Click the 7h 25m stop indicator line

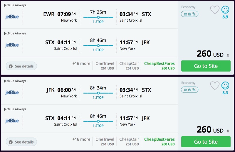coord(98,17)
